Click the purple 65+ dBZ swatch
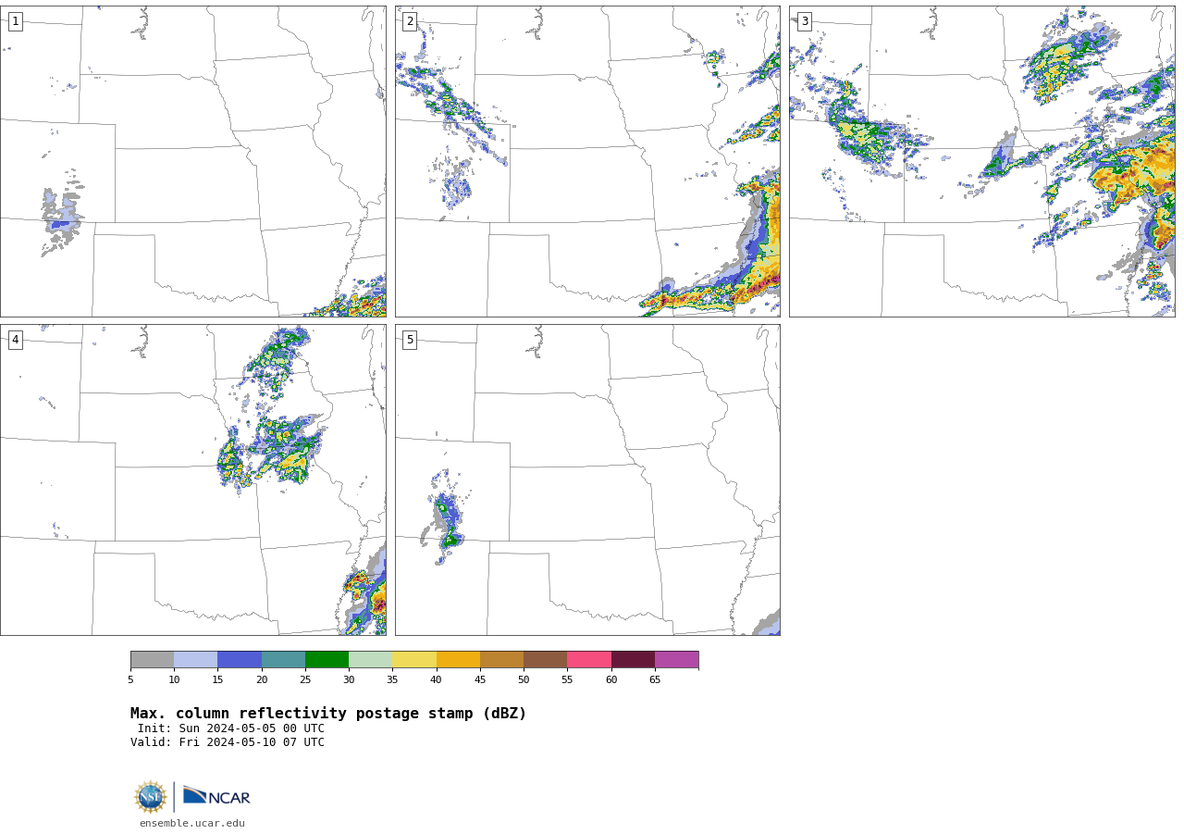 [x=676, y=660]
